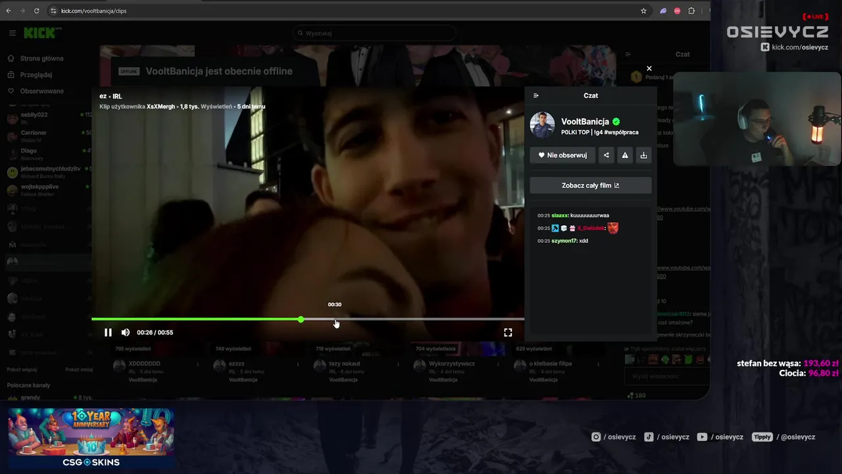
Task: Click the background Czat header
Action: click(683, 55)
